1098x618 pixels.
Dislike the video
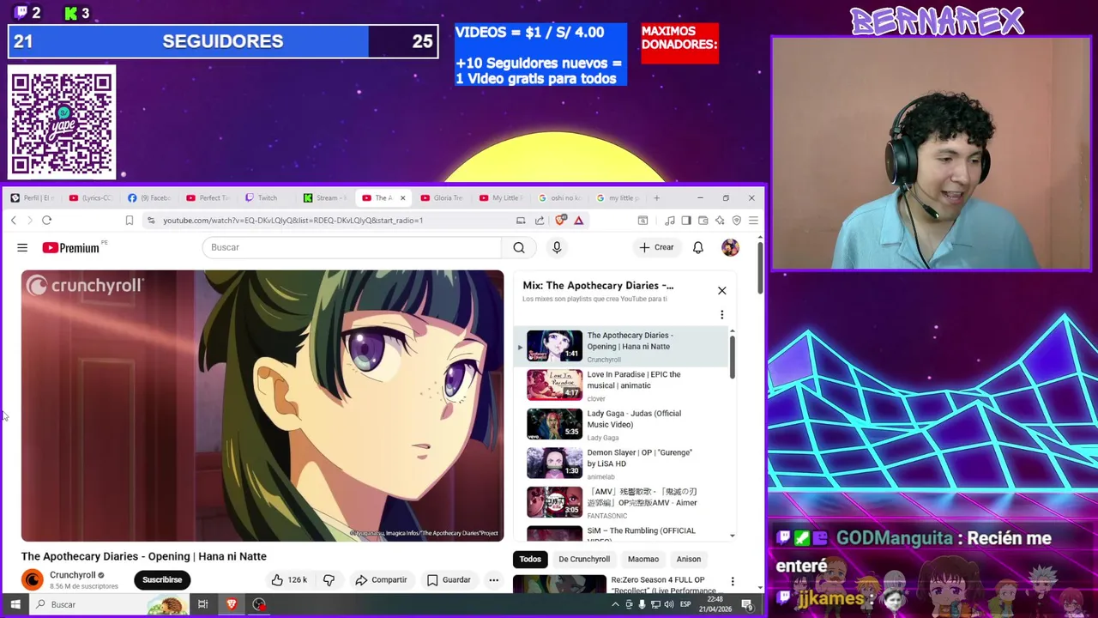point(329,580)
